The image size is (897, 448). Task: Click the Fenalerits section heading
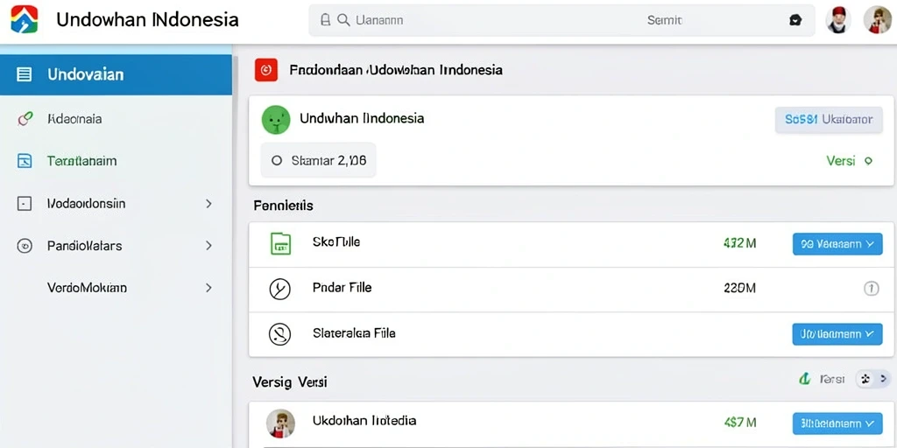pos(283,206)
